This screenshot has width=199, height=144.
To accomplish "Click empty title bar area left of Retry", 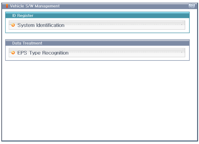I will point(128,6).
